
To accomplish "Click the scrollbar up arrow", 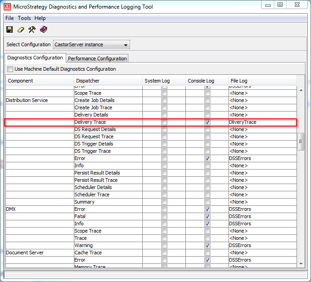I will pos(301,90).
